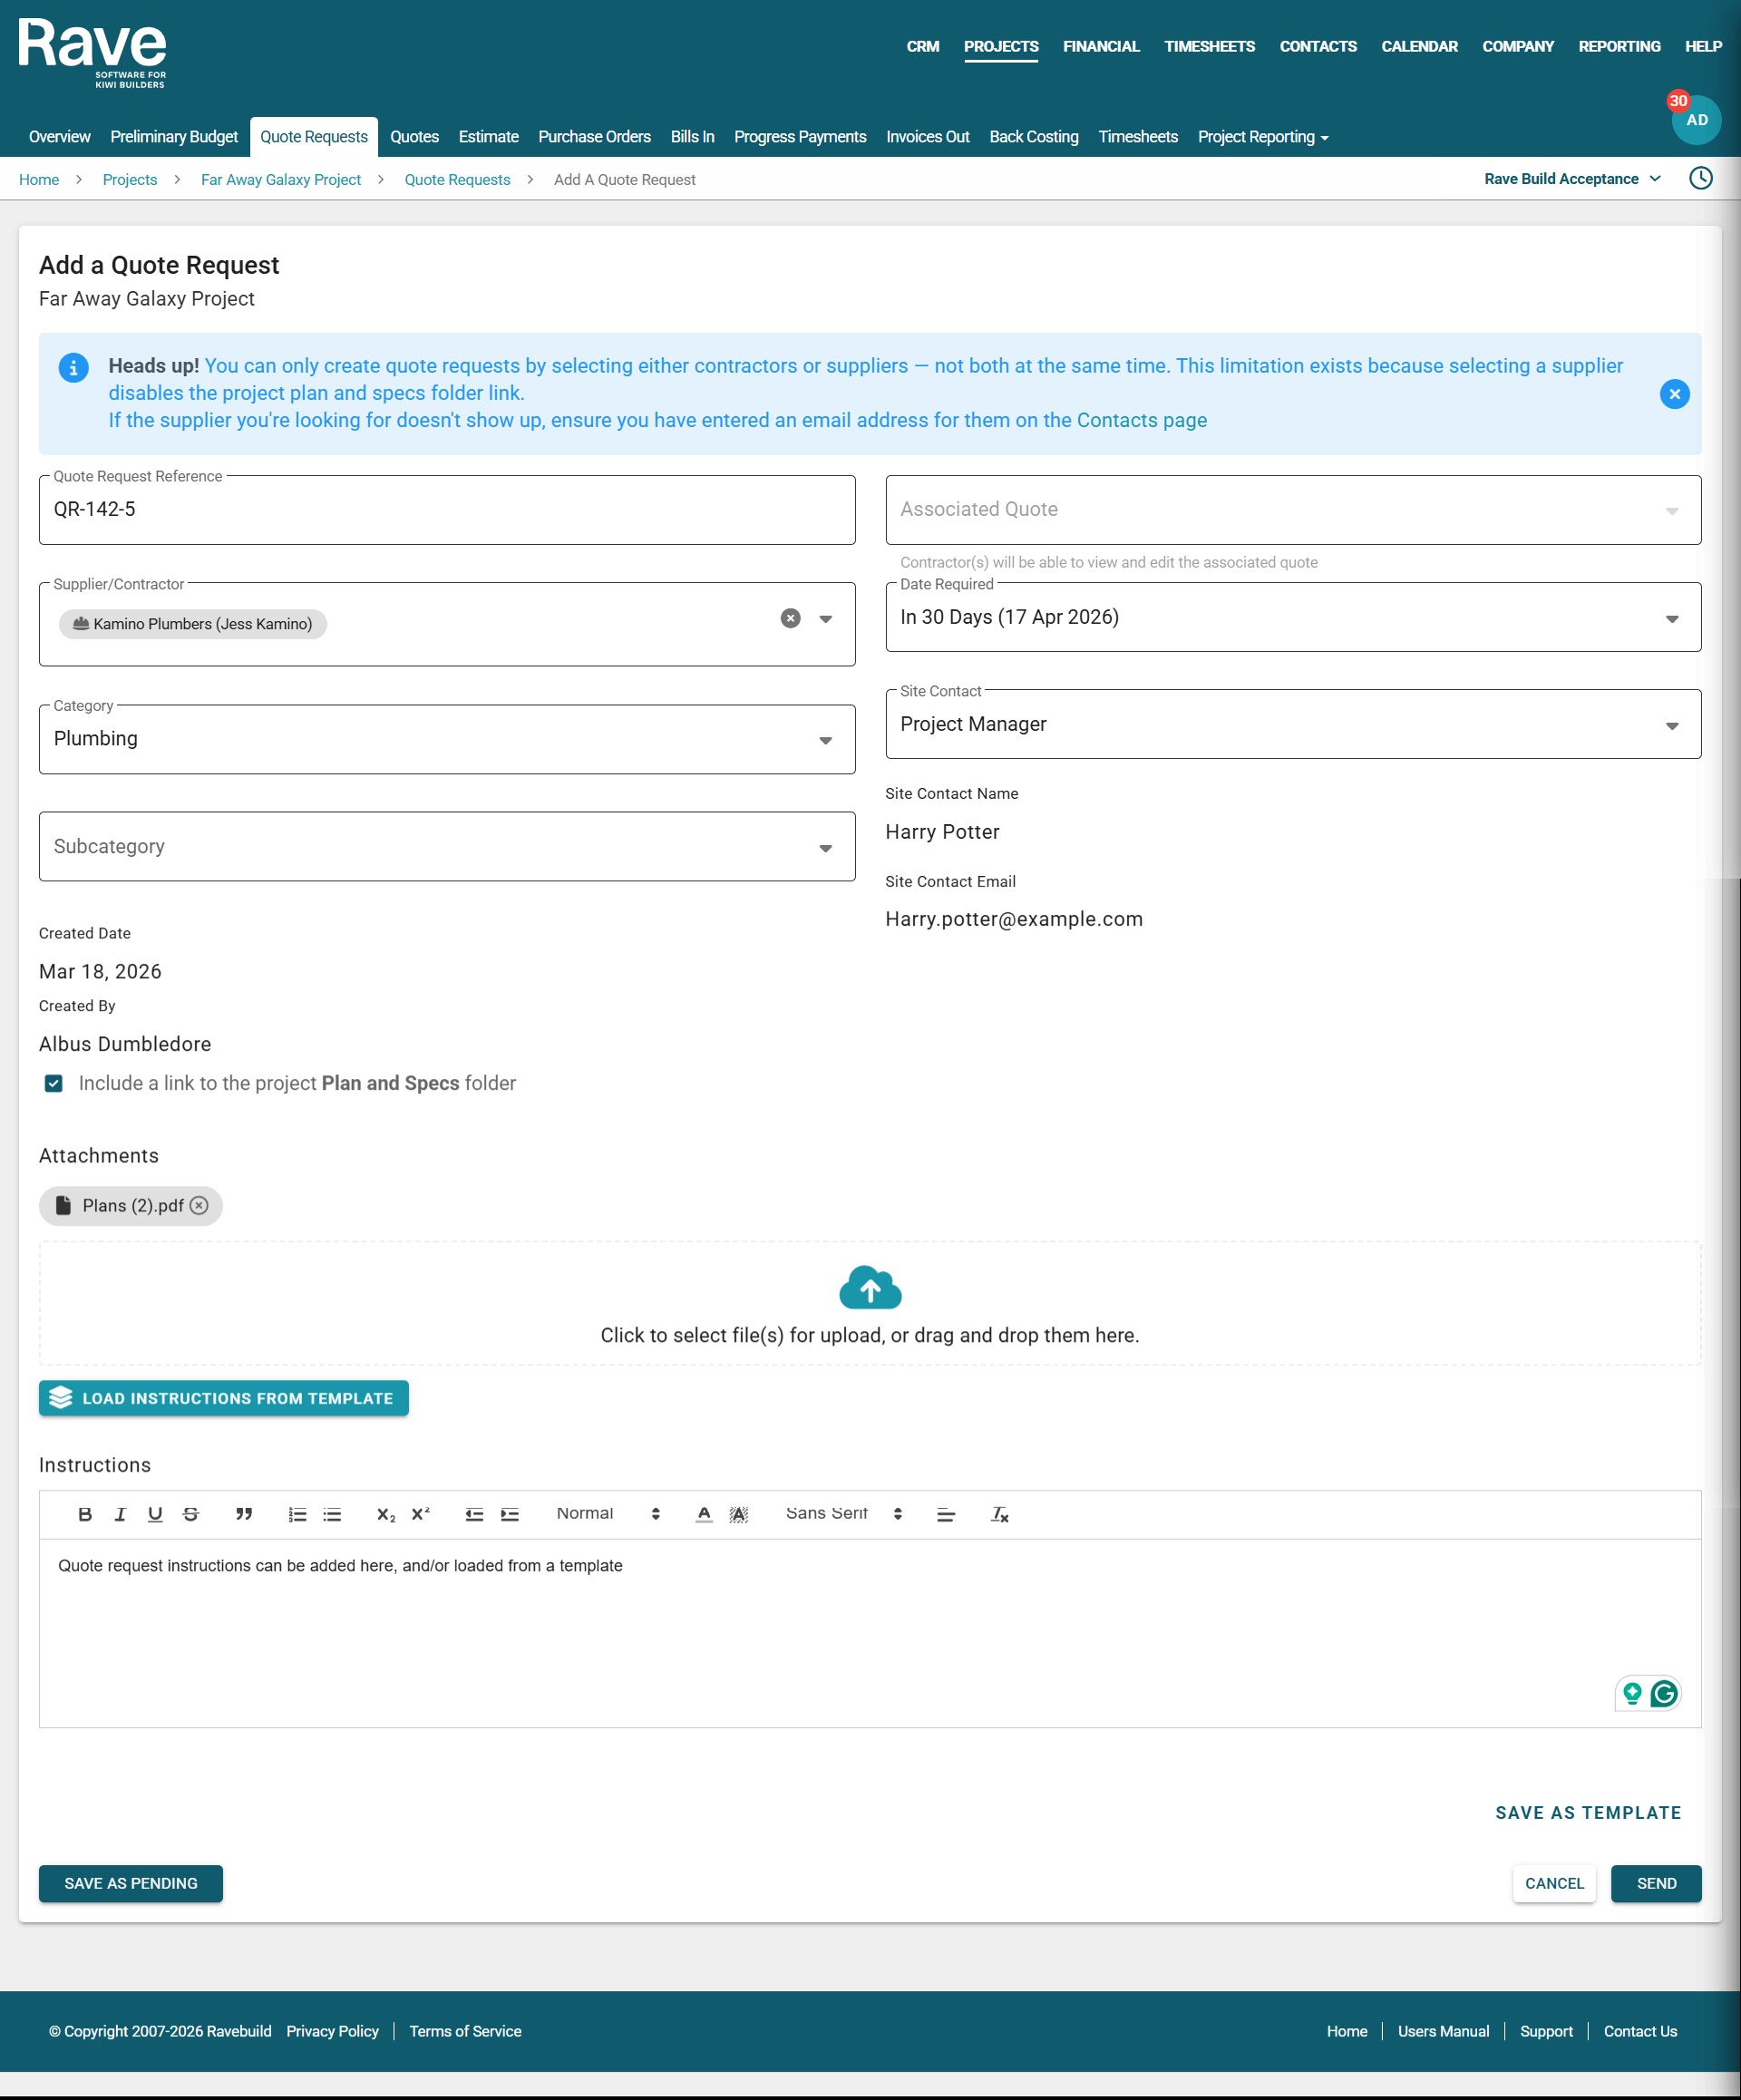
Task: Click the LOAD INSTRUCTIONS FROM TEMPLATE button
Action: click(x=223, y=1398)
